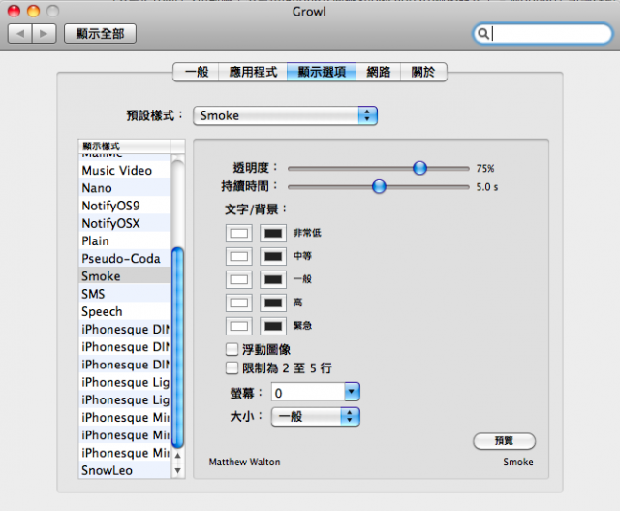Select NotifyOS9 display style
Screen dimensions: 620x511
coord(125,206)
